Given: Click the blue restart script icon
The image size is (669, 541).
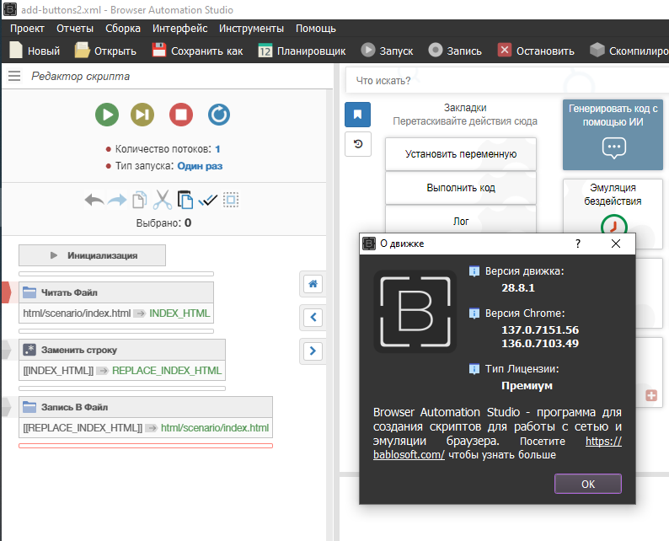Looking at the screenshot, I should [218, 114].
